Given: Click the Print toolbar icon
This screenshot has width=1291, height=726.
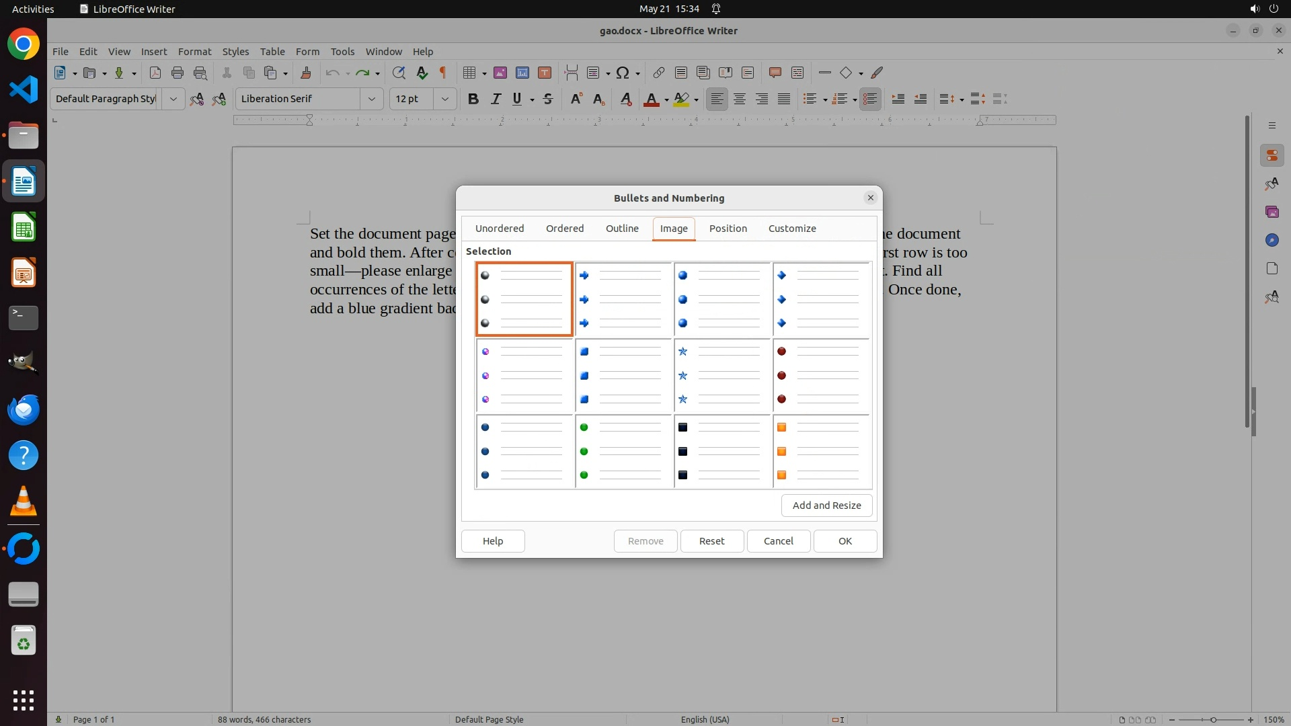Looking at the screenshot, I should tap(178, 73).
